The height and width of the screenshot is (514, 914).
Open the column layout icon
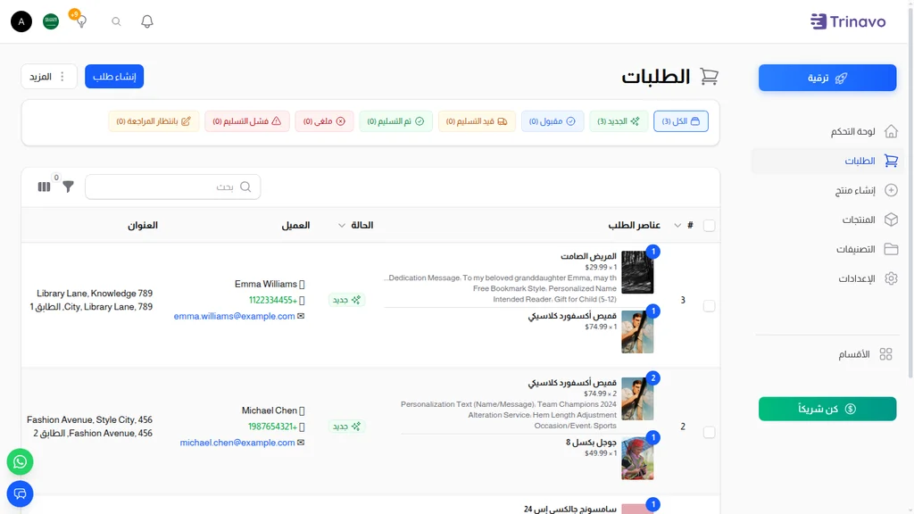tap(44, 187)
